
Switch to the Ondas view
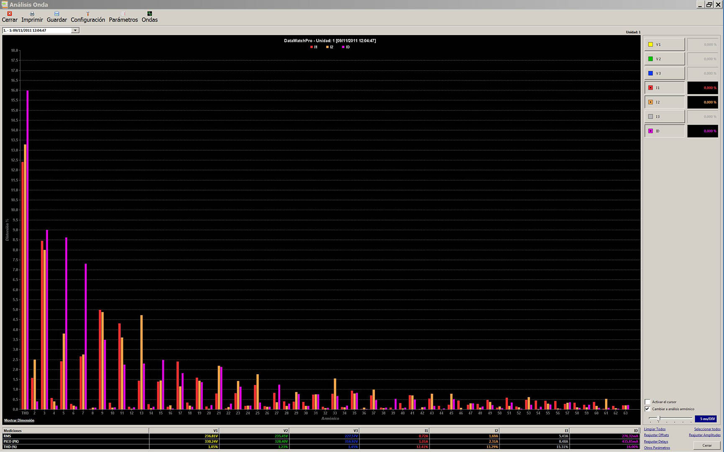tap(150, 17)
